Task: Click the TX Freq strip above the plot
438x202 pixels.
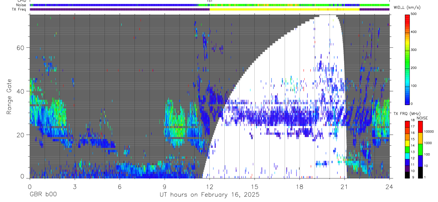Action: click(x=209, y=9)
